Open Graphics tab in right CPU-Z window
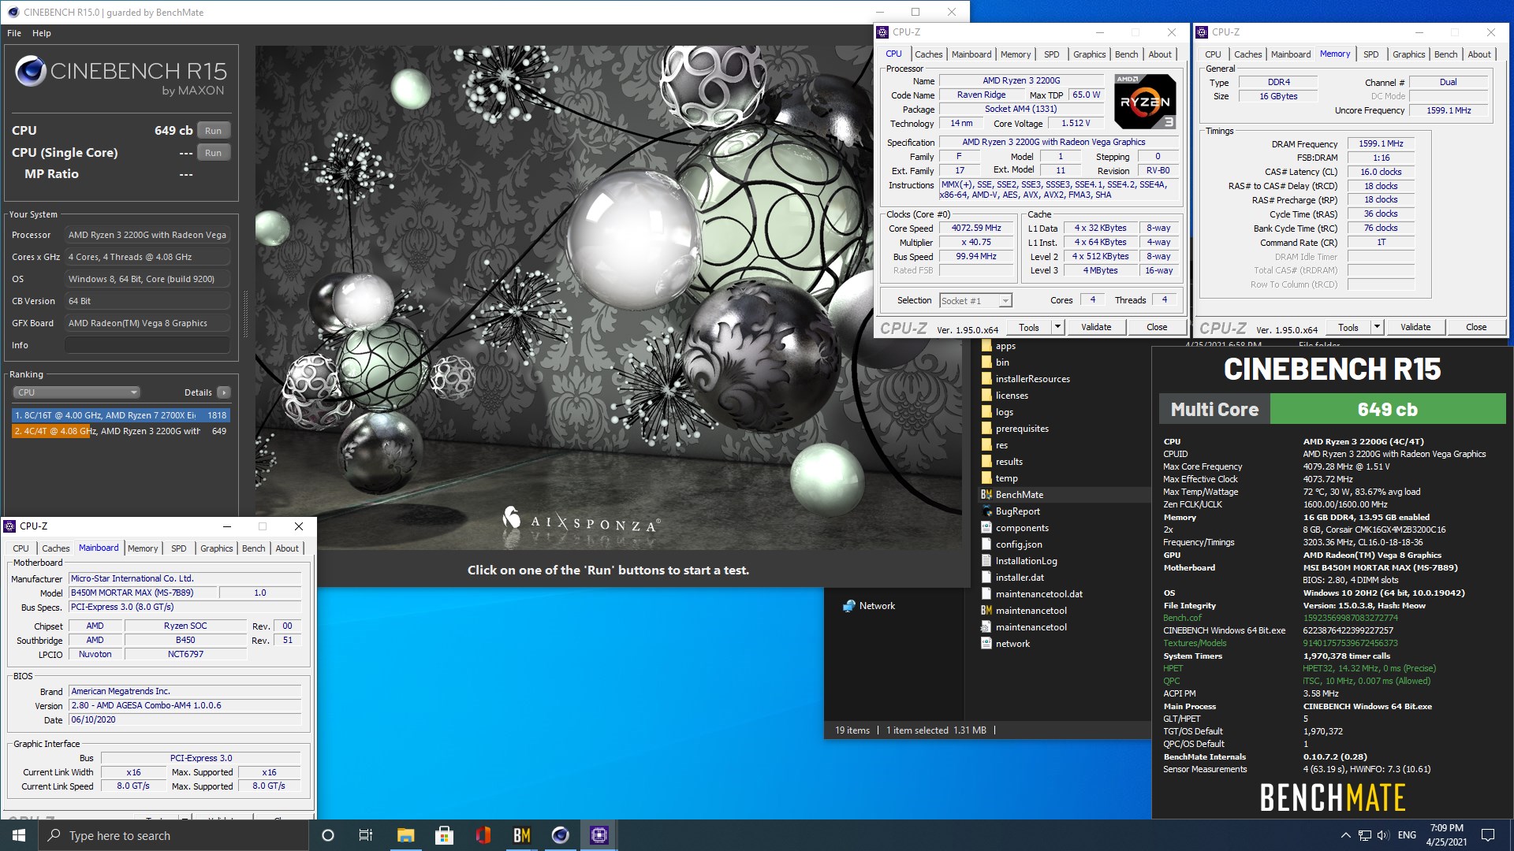 [x=1408, y=54]
